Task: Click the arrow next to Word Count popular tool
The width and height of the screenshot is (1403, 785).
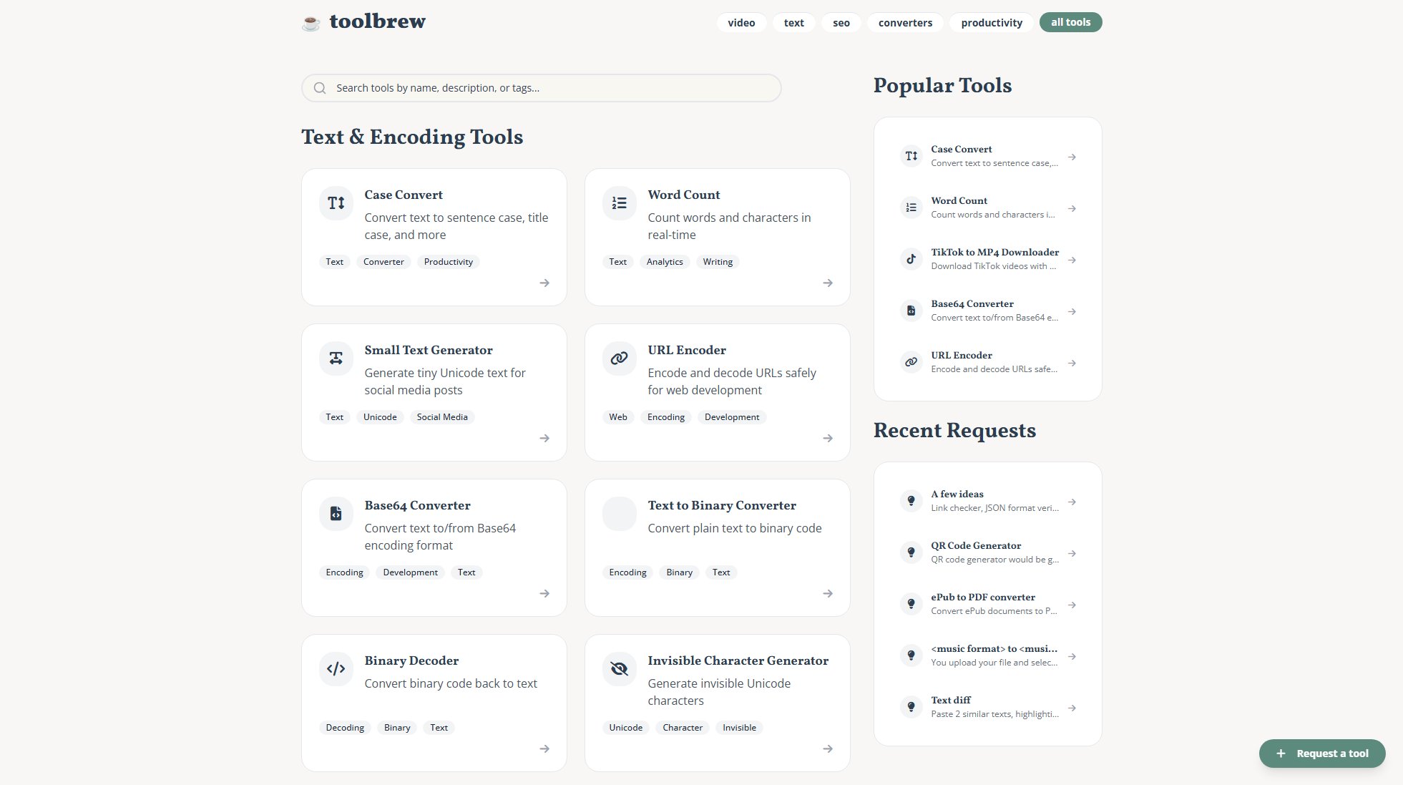Action: click(1071, 208)
